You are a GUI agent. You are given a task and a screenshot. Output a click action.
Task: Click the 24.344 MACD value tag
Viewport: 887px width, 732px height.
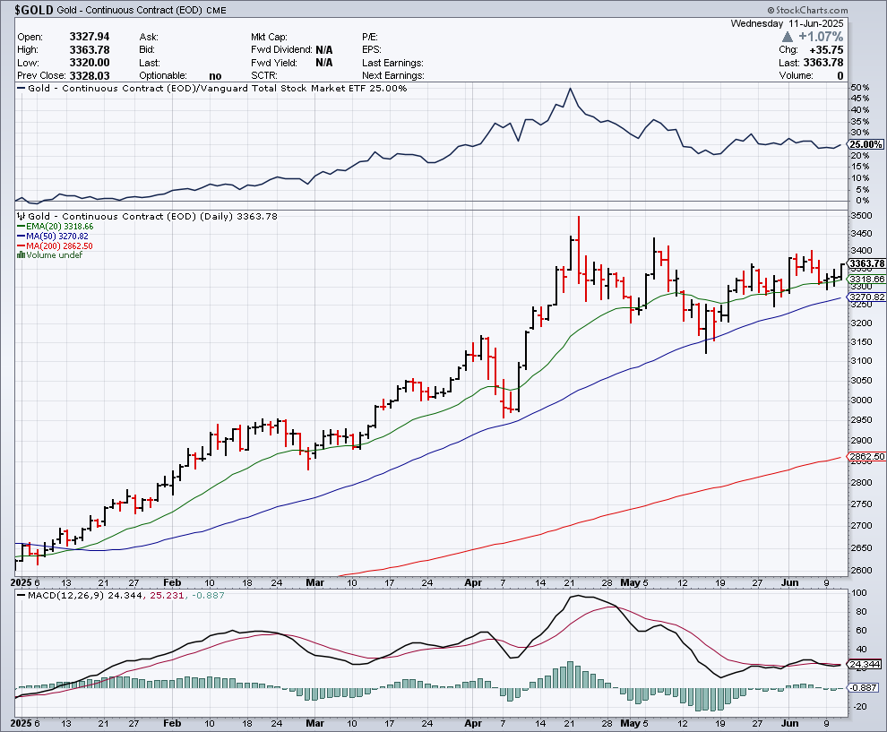866,664
